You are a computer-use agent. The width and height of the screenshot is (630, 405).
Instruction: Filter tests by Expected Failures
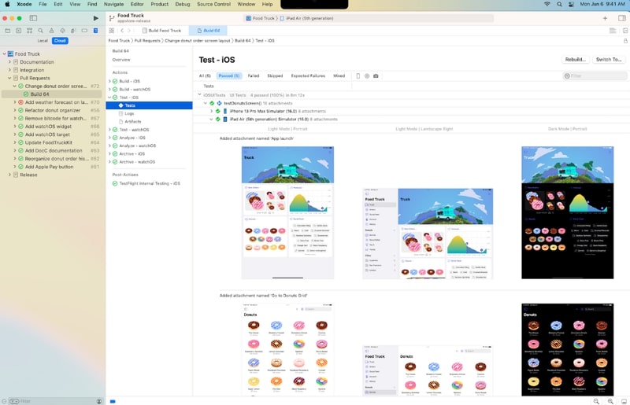pyautogui.click(x=308, y=75)
